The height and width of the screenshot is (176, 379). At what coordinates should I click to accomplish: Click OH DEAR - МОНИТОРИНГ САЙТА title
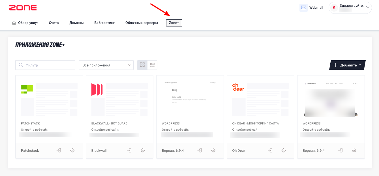256,123
